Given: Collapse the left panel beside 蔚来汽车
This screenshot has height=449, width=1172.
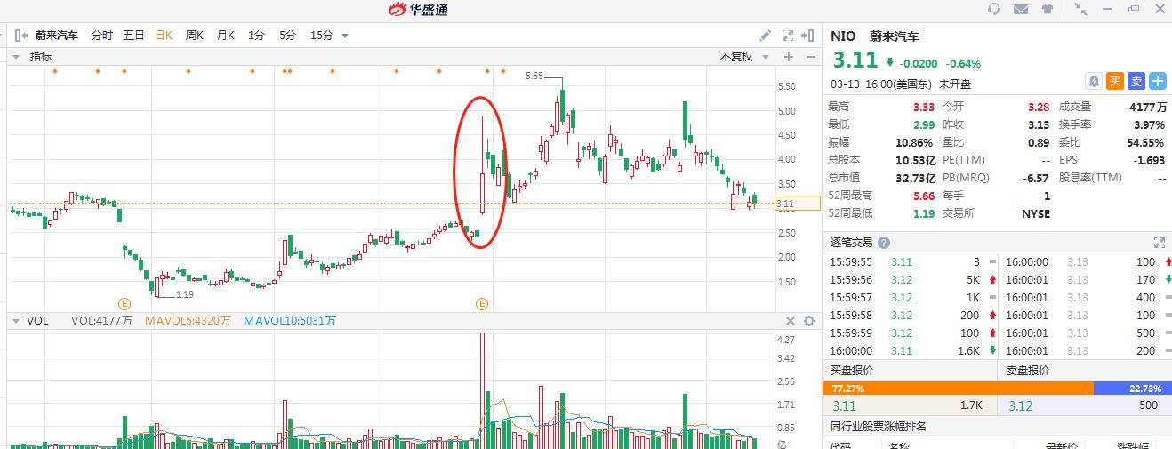Looking at the screenshot, I should 21,36.
